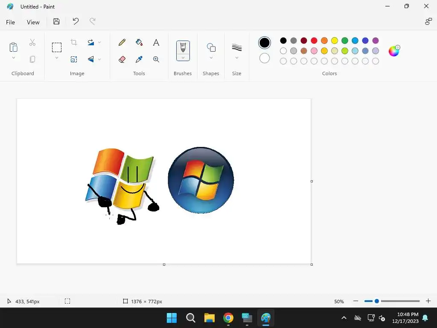Click the Windows Vista orb logo on canvas
This screenshot has height=328, width=437.
[201, 180]
